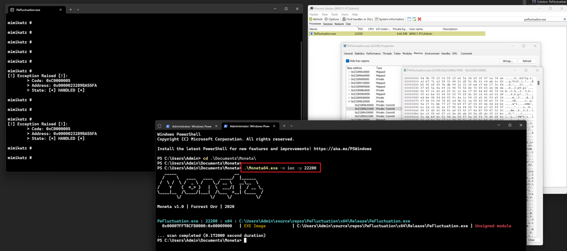The height and width of the screenshot is (251, 567).
Task: Expand memory region 0x232899d0000
Action: click(x=349, y=98)
